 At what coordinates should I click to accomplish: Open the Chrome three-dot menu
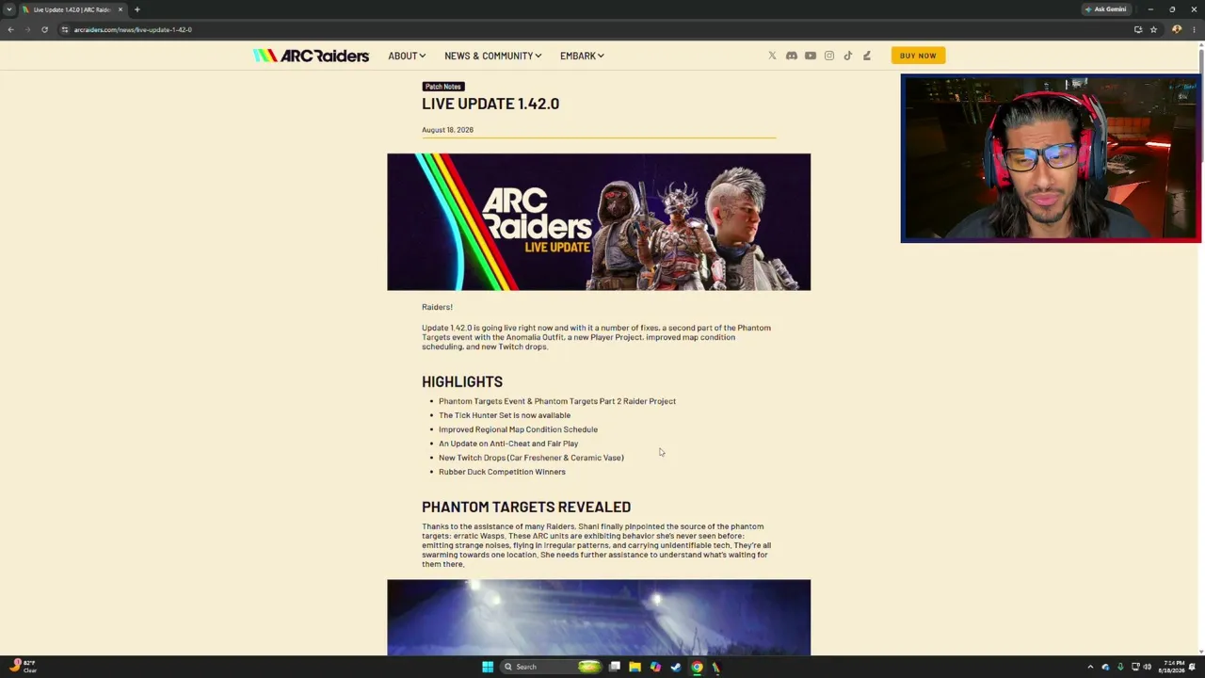1194,29
